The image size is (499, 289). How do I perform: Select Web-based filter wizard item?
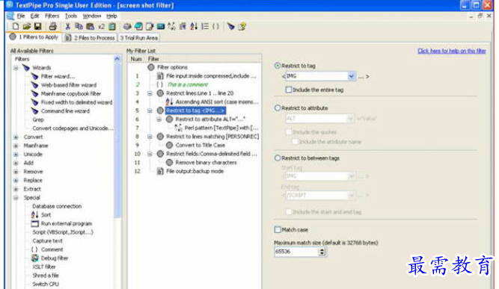(x=68, y=85)
